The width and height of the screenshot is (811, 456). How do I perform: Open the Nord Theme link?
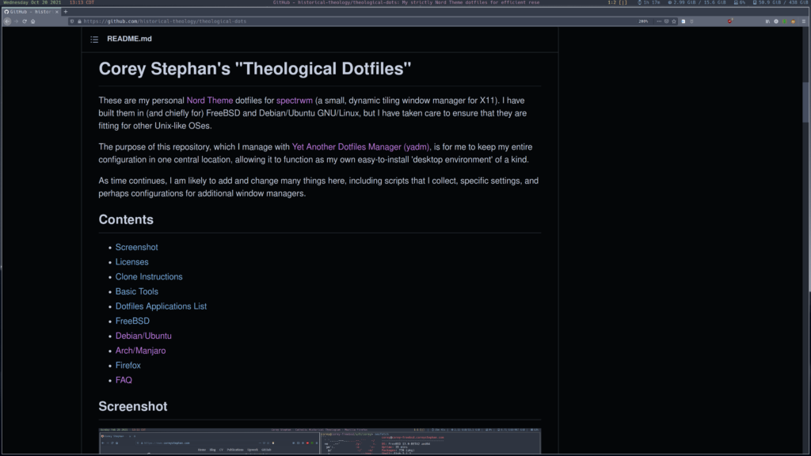(x=209, y=101)
